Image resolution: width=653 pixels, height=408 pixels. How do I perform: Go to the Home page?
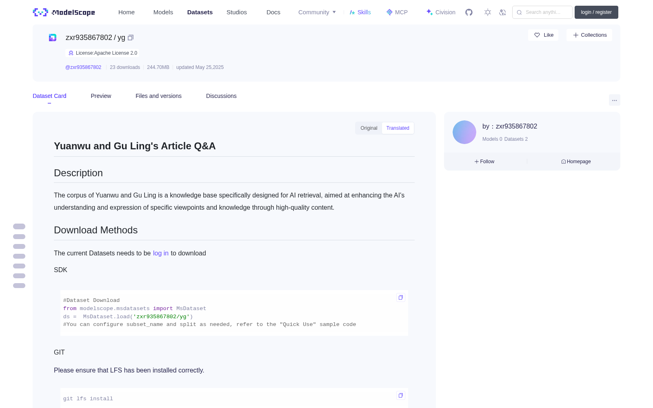(x=127, y=12)
